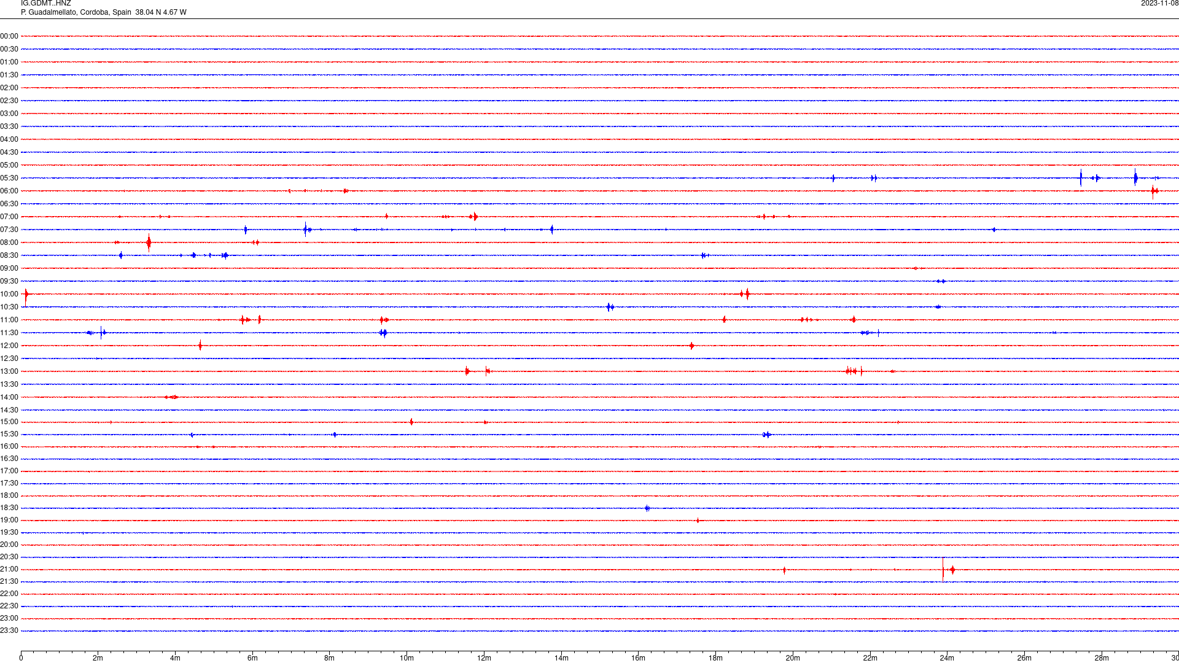Viewport: 1179px width, 663px height.
Task: Click the 2m tick label on time axis
Action: click(98, 658)
